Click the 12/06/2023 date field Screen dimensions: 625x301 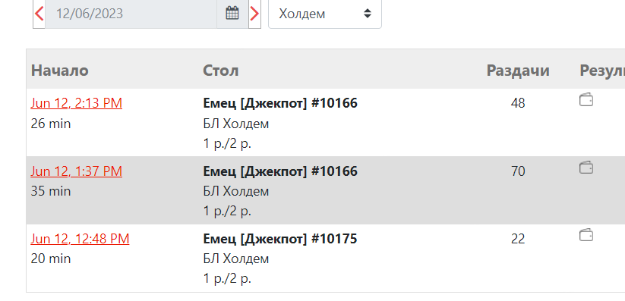tap(131, 14)
